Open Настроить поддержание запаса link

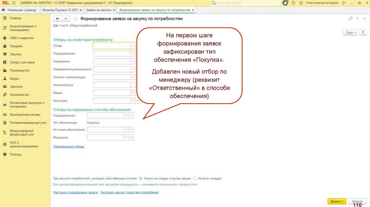76,193
